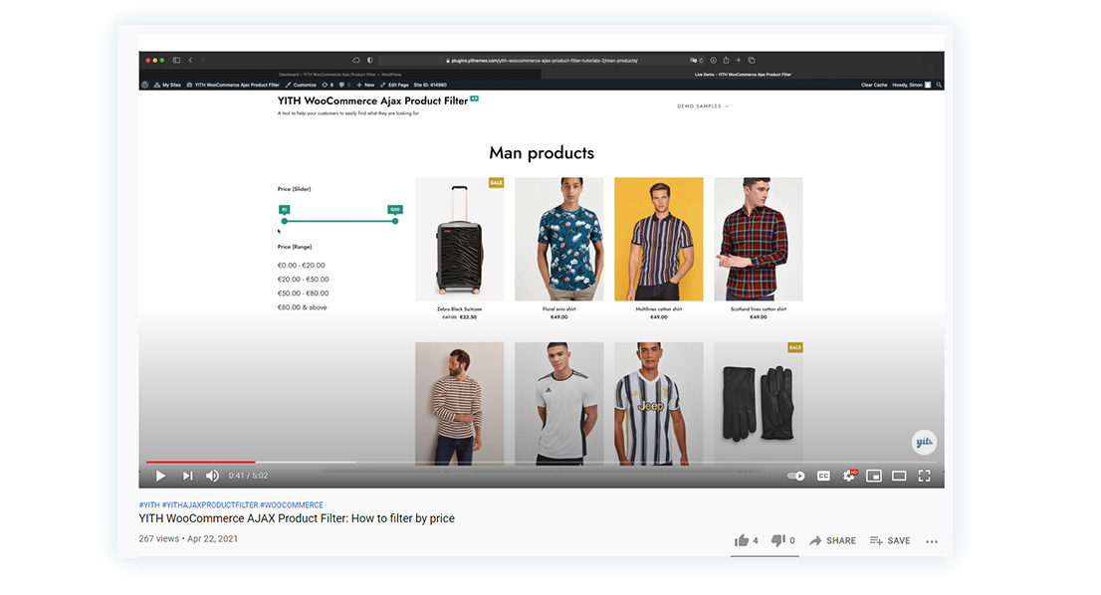This screenshot has height=595, width=1101.
Task: Open the #YITHAJAXPRODUCTFILTER hashtag link
Action: click(x=210, y=505)
